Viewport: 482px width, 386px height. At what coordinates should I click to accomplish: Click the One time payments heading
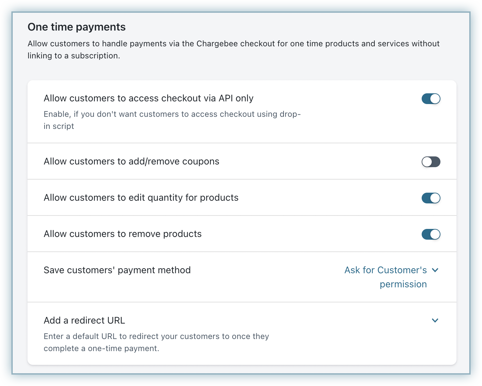tap(76, 27)
